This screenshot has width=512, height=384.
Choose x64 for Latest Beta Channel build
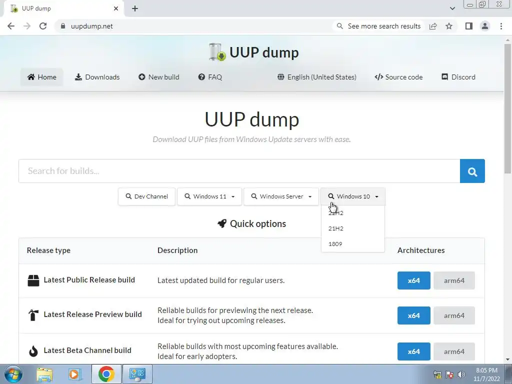413,351
